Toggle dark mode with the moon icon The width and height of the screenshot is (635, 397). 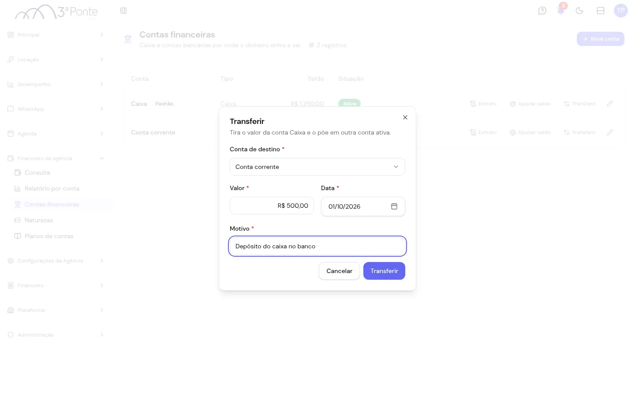tap(579, 11)
